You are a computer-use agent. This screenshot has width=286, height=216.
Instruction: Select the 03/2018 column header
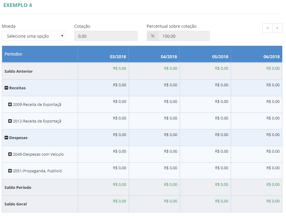(118, 57)
